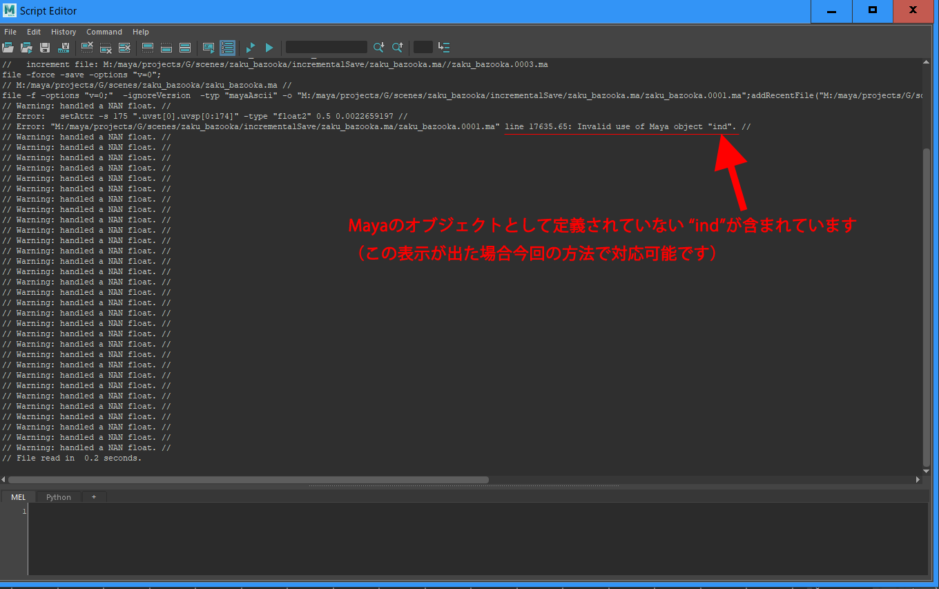The width and height of the screenshot is (939, 589).
Task: Switch to the MEL tab
Action: click(x=19, y=497)
